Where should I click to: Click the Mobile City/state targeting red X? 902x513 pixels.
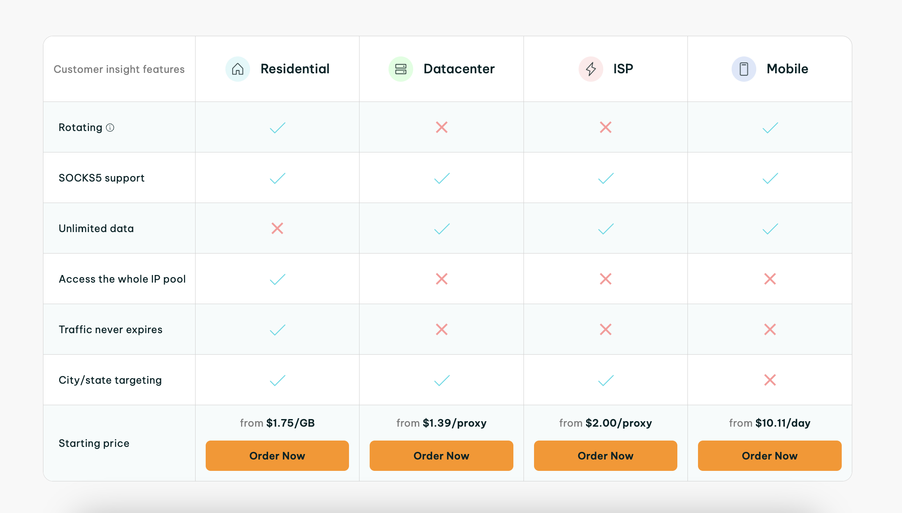[770, 380]
